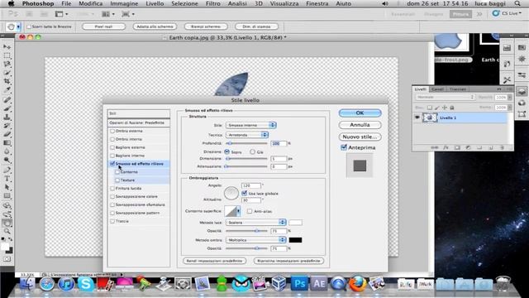This screenshot has width=529, height=298.
Task: Select the Clone Stamp tool
Action: 7,117
